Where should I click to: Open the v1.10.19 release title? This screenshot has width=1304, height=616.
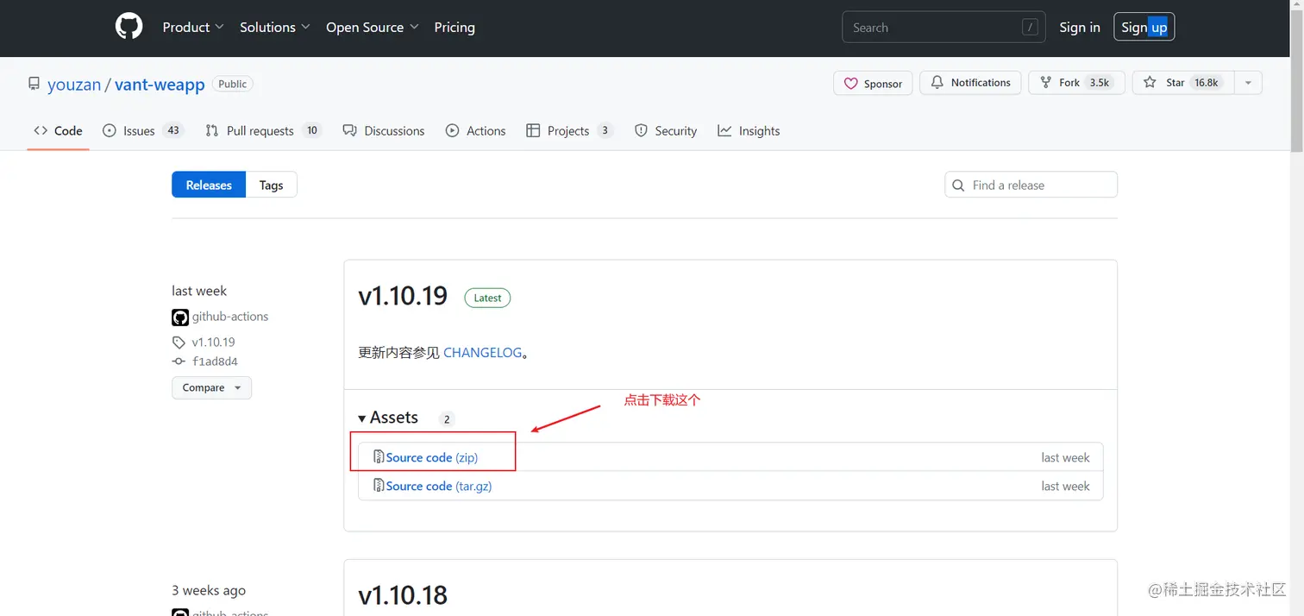(403, 296)
